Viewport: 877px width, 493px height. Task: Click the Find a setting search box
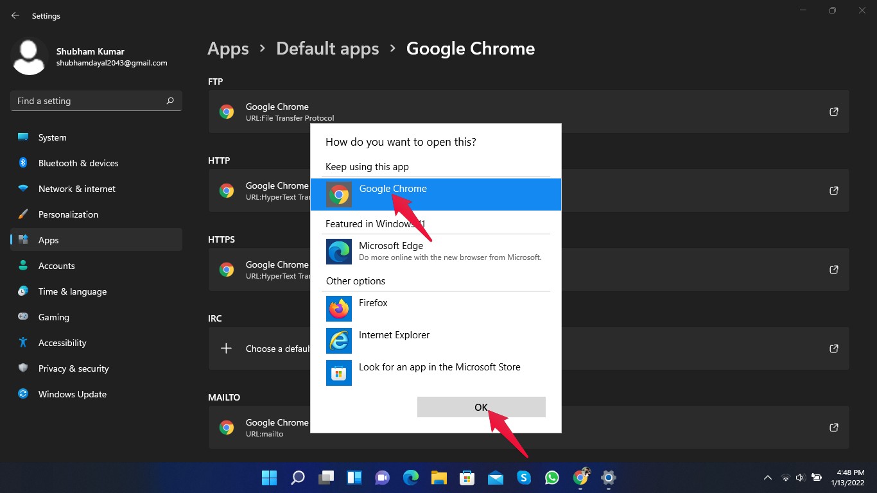[x=90, y=101]
